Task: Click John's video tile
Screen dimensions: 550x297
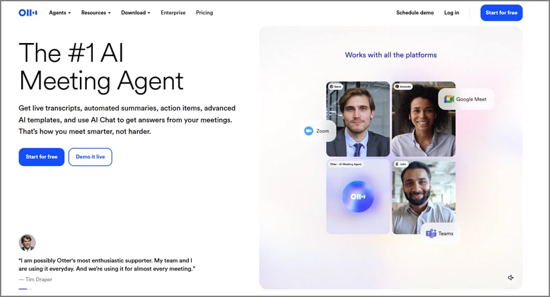Action: tap(423, 197)
